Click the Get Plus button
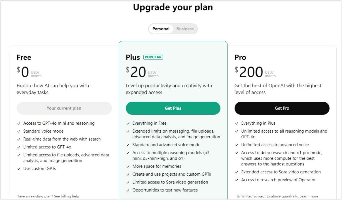Viewport: 342px width, 200px height. point(173,108)
